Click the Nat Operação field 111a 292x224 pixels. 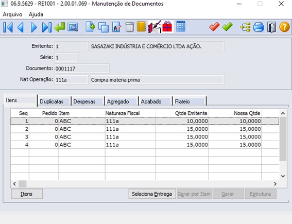[x=71, y=80]
